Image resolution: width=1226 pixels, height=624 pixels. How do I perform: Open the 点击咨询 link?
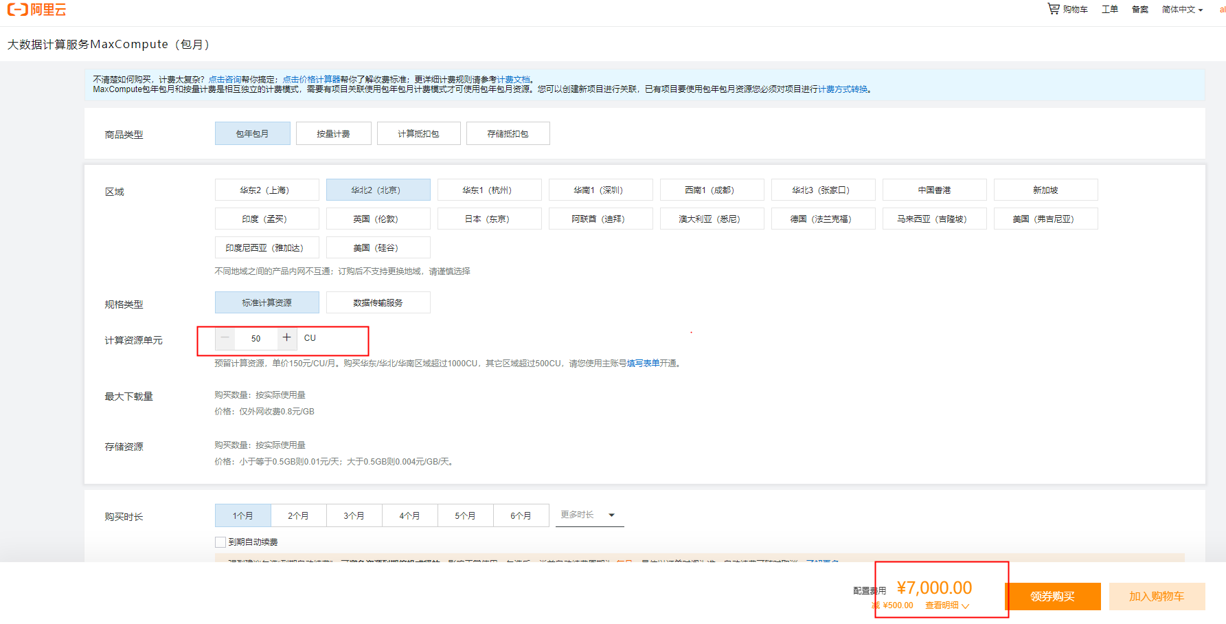[x=225, y=80]
